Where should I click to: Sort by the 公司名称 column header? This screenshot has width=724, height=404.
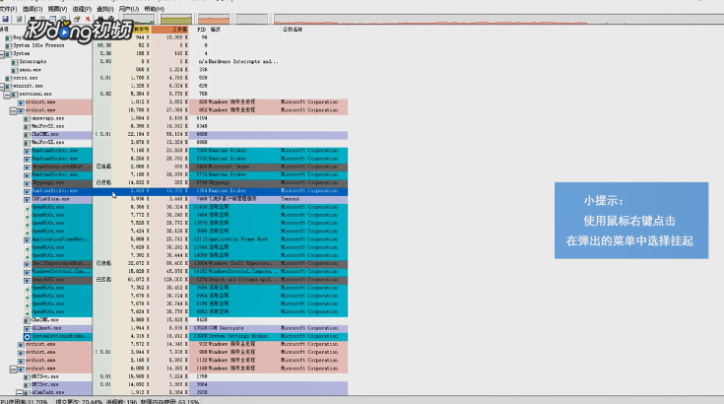click(x=313, y=30)
